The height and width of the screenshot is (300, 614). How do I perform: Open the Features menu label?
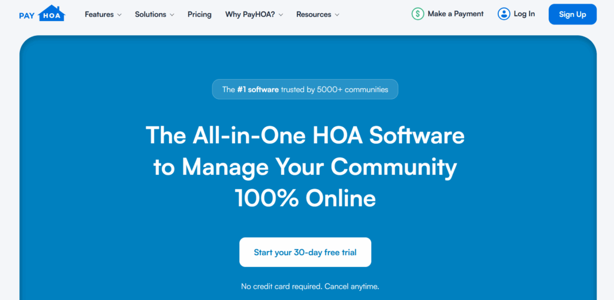[x=99, y=14]
